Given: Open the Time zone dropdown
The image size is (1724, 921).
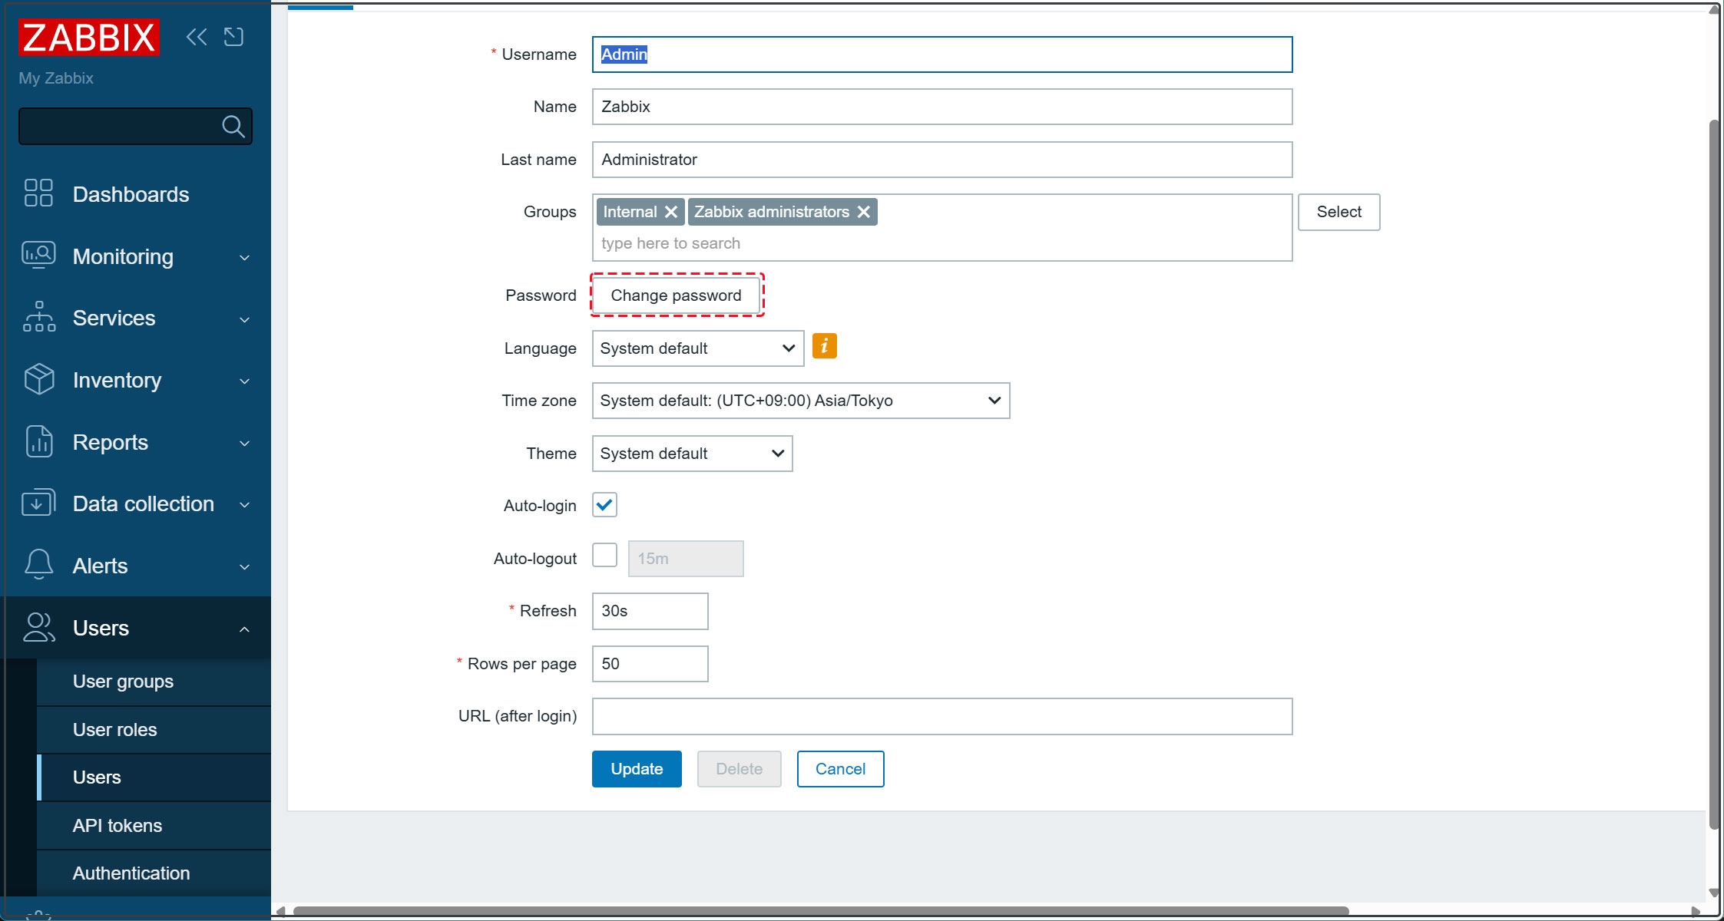Looking at the screenshot, I should pyautogui.click(x=800, y=401).
